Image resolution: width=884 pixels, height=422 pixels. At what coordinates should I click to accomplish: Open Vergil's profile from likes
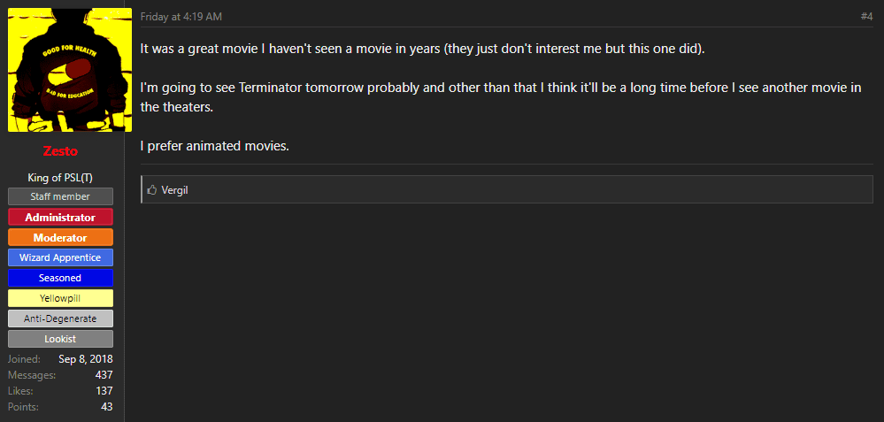[x=174, y=190]
